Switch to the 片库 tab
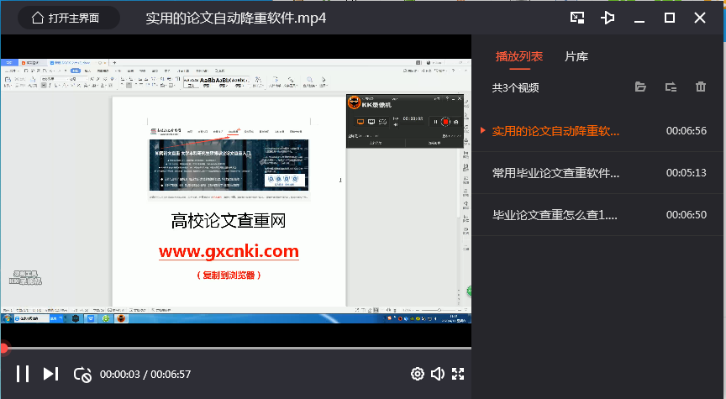Viewport: 726px width, 399px height. 576,56
